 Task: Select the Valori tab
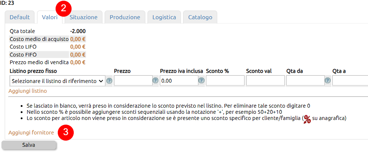click(50, 17)
